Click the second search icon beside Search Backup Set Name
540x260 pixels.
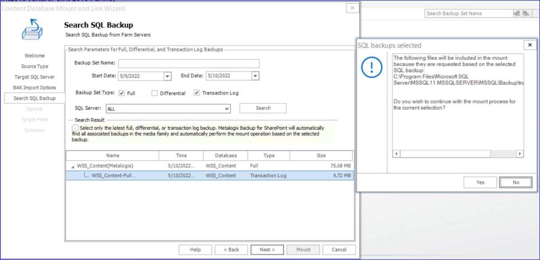pos(526,13)
